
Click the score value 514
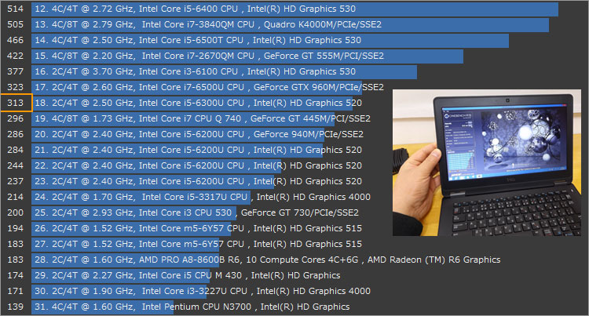15,9
